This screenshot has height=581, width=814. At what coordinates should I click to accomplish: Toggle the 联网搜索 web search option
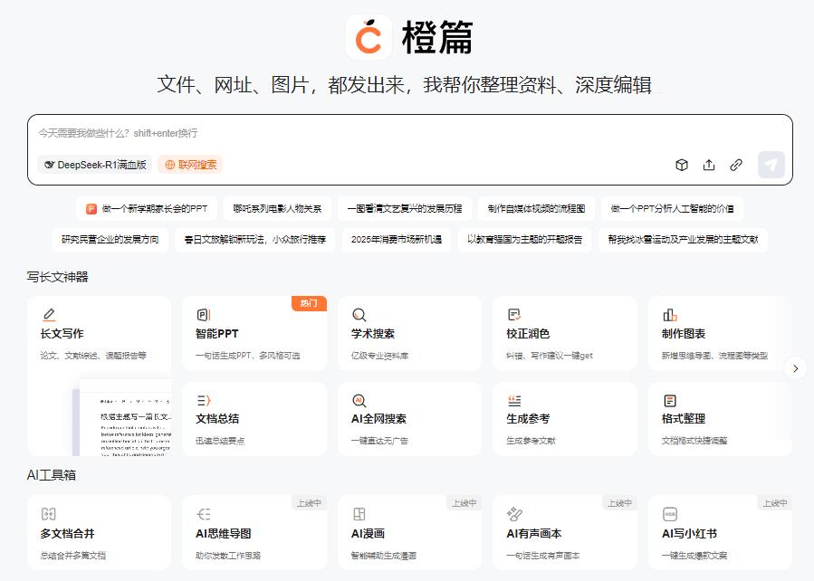190,165
